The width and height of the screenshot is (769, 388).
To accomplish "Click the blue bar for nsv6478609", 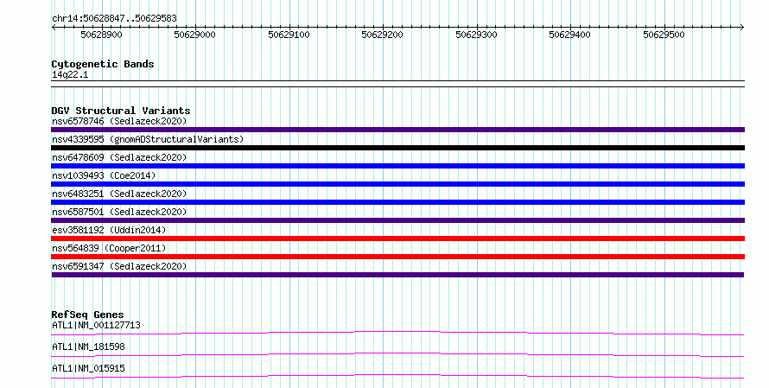I will click(x=397, y=166).
